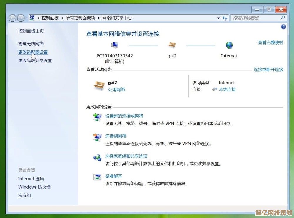Viewport: 294px width, 218px height.
Task: Expand the address bar history dropdown
Action: [x=218, y=18]
